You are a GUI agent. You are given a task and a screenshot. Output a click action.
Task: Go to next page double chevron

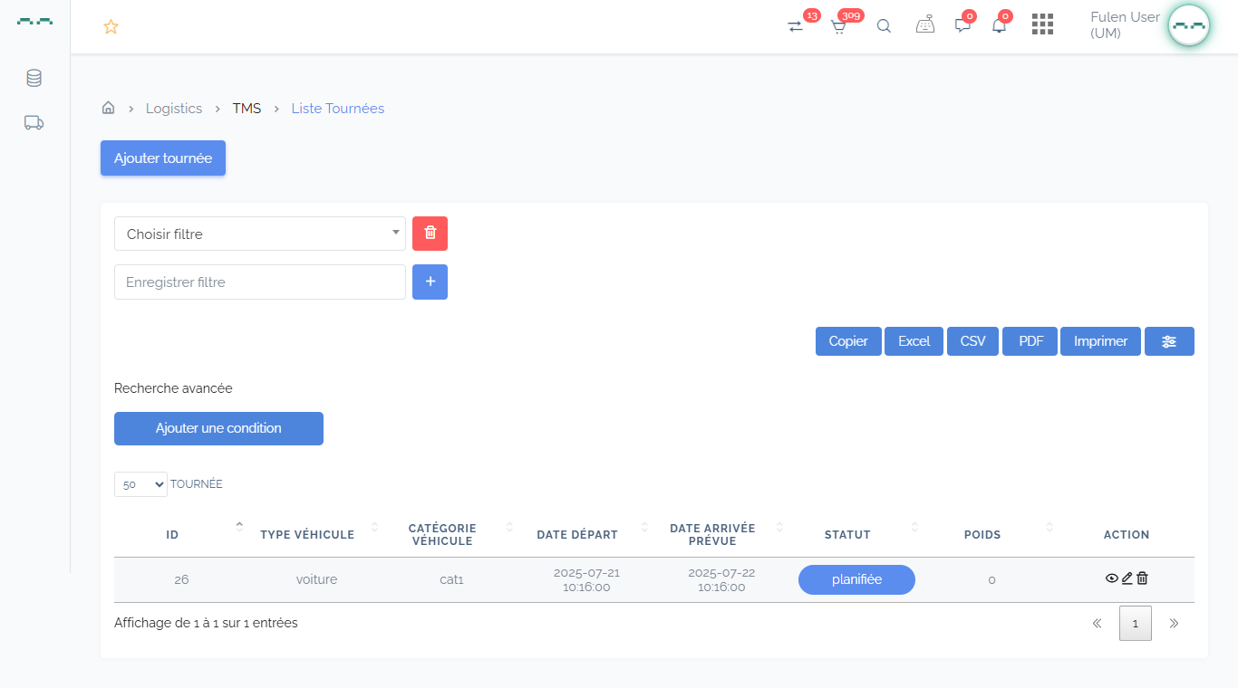[x=1174, y=623]
